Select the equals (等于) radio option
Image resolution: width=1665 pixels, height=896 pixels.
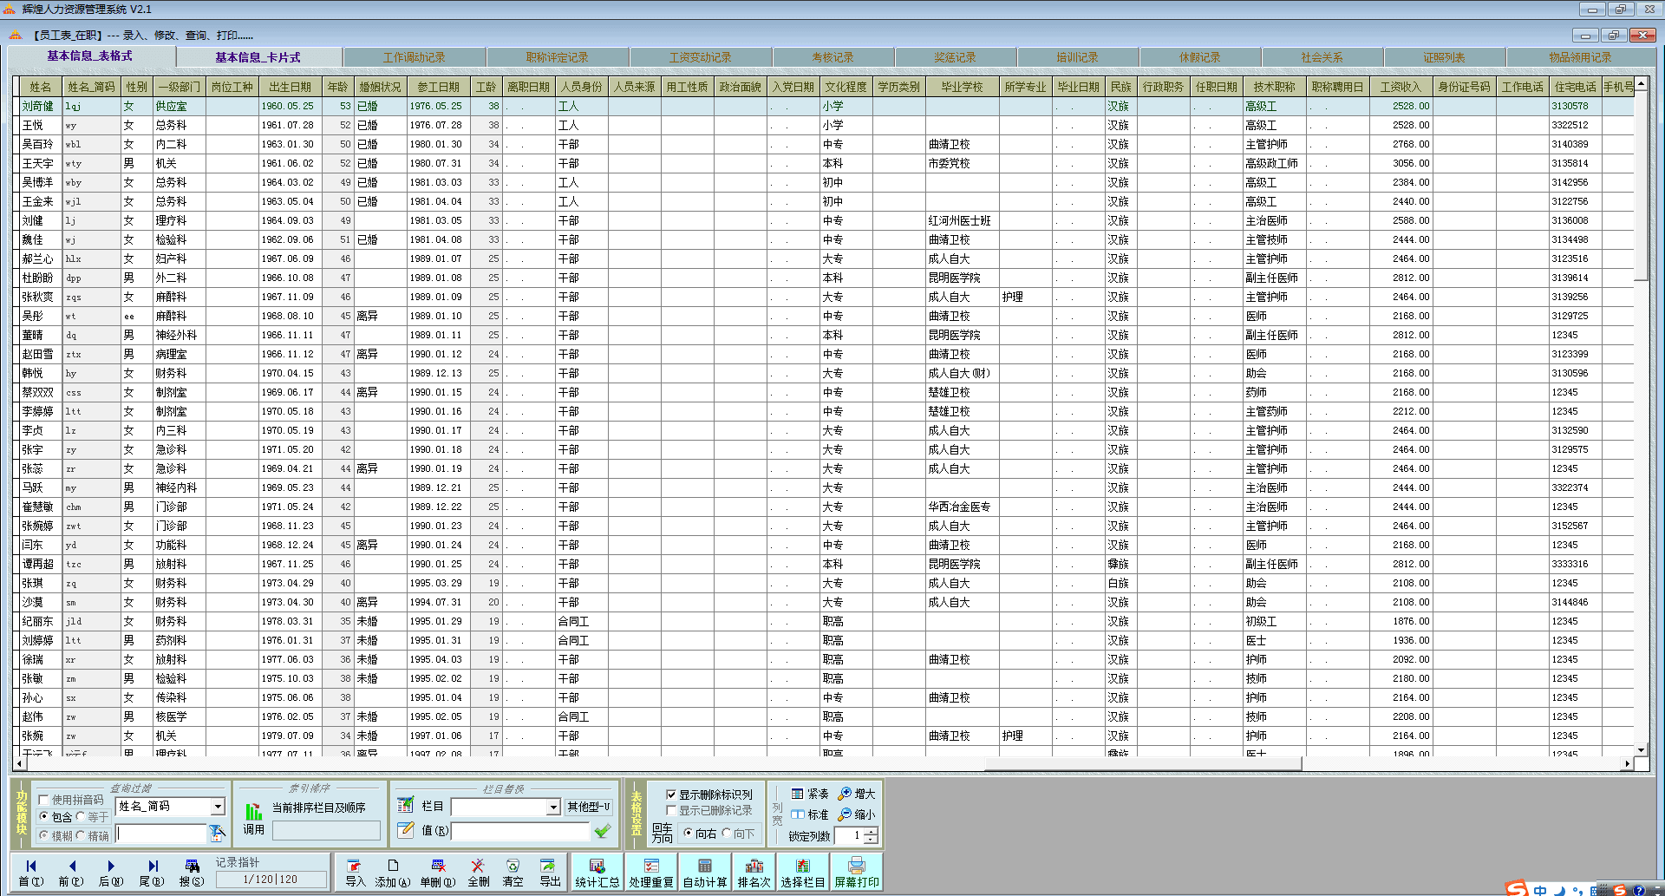coord(92,817)
